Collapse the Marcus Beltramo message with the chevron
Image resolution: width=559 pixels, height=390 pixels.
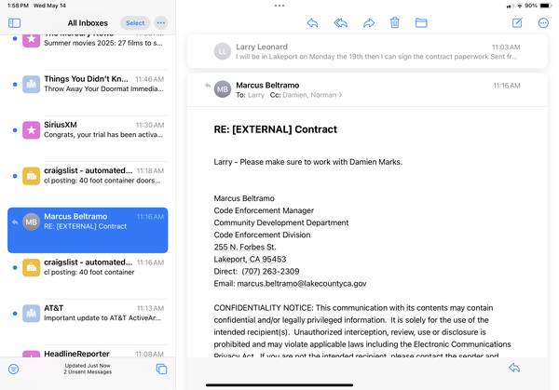click(x=209, y=86)
